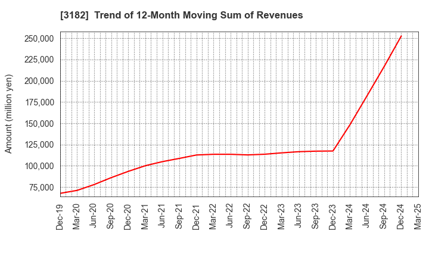Click the red line point at Mar-21
This screenshot has width=429, height=262.
coord(145,166)
